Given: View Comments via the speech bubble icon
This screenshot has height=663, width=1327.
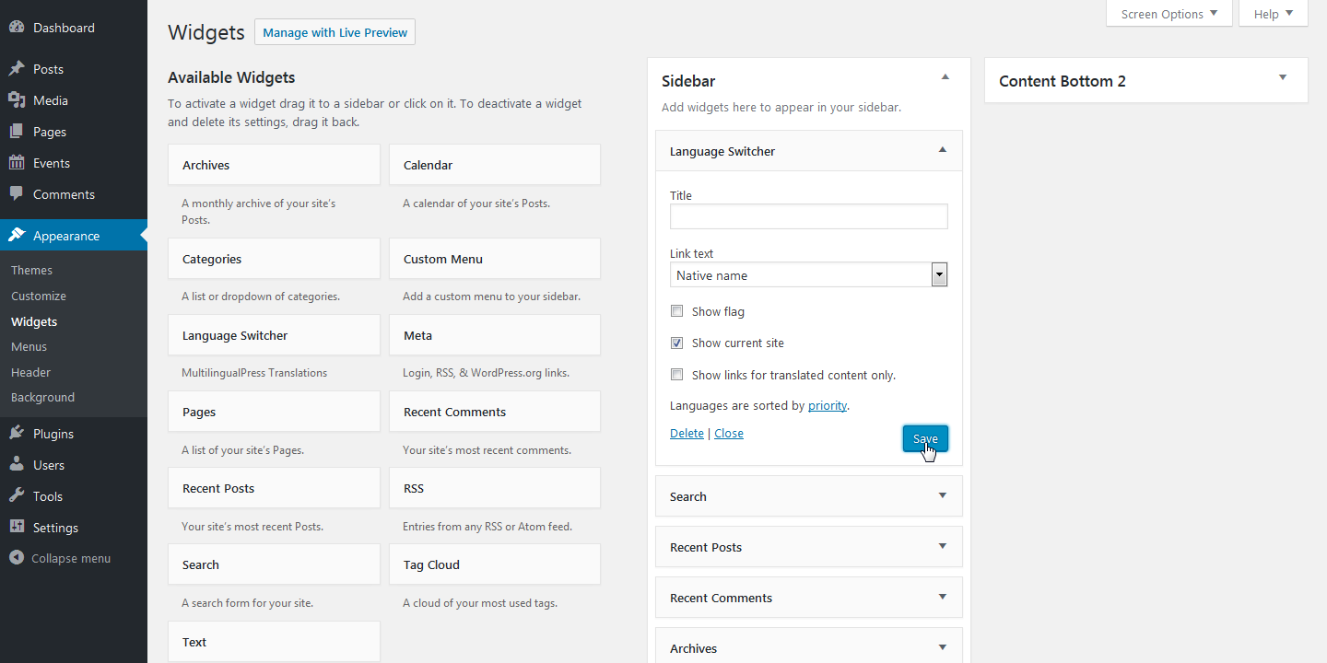Looking at the screenshot, I should [x=18, y=193].
